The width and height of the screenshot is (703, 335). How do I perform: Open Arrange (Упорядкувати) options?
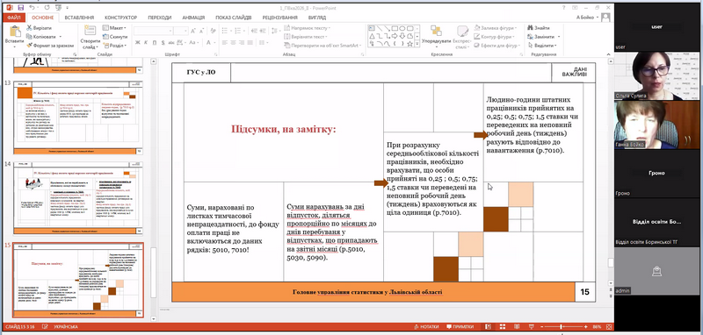[436, 36]
